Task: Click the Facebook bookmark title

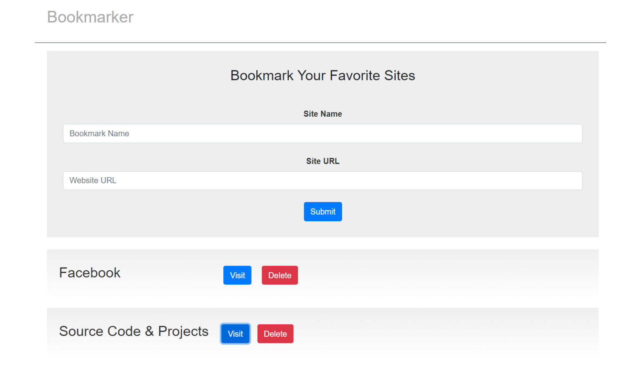Action: (90, 273)
